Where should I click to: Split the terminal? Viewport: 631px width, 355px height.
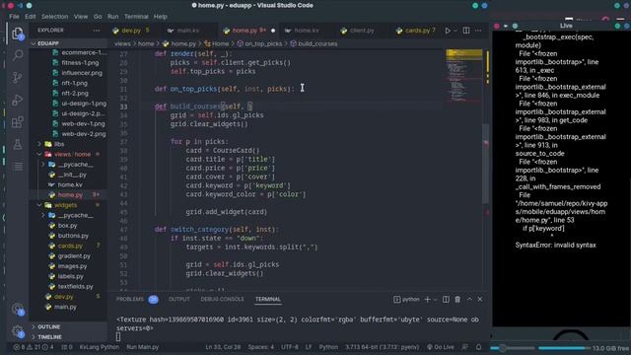coord(446,300)
